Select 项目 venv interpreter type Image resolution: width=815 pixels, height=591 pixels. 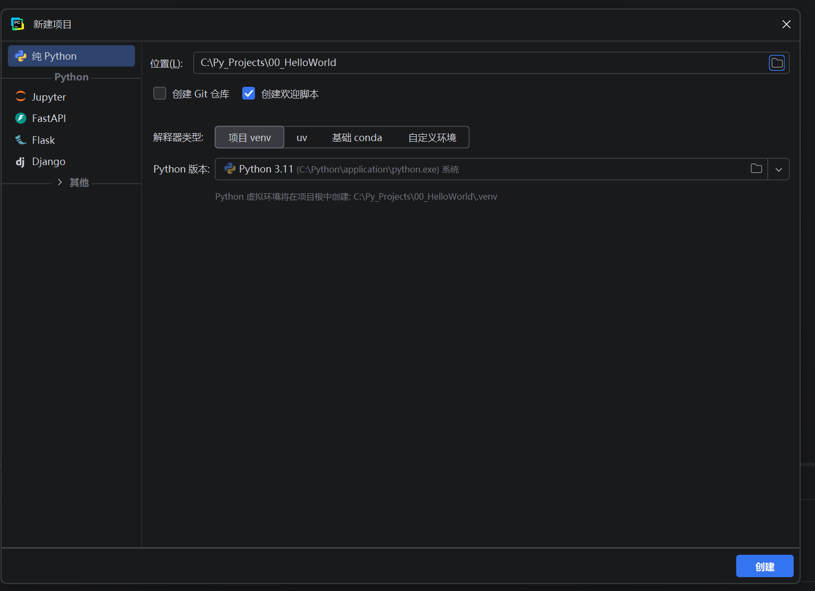coord(250,137)
